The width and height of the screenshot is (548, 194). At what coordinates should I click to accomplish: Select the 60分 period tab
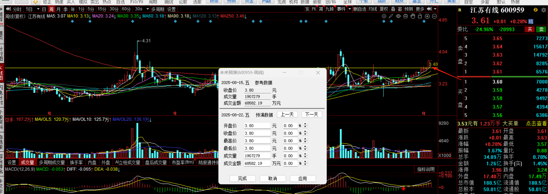coord(126,9)
